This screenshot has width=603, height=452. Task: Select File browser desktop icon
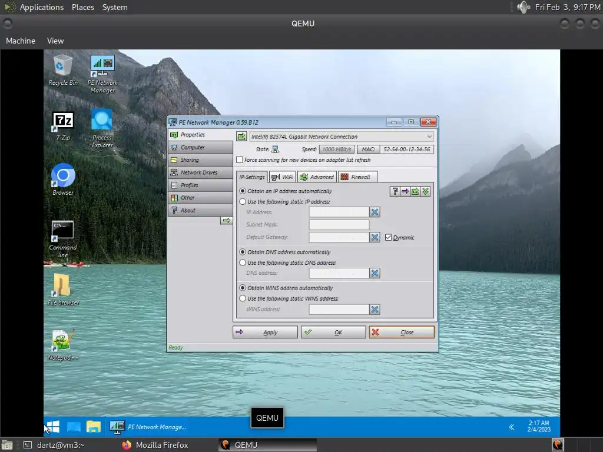tap(63, 290)
